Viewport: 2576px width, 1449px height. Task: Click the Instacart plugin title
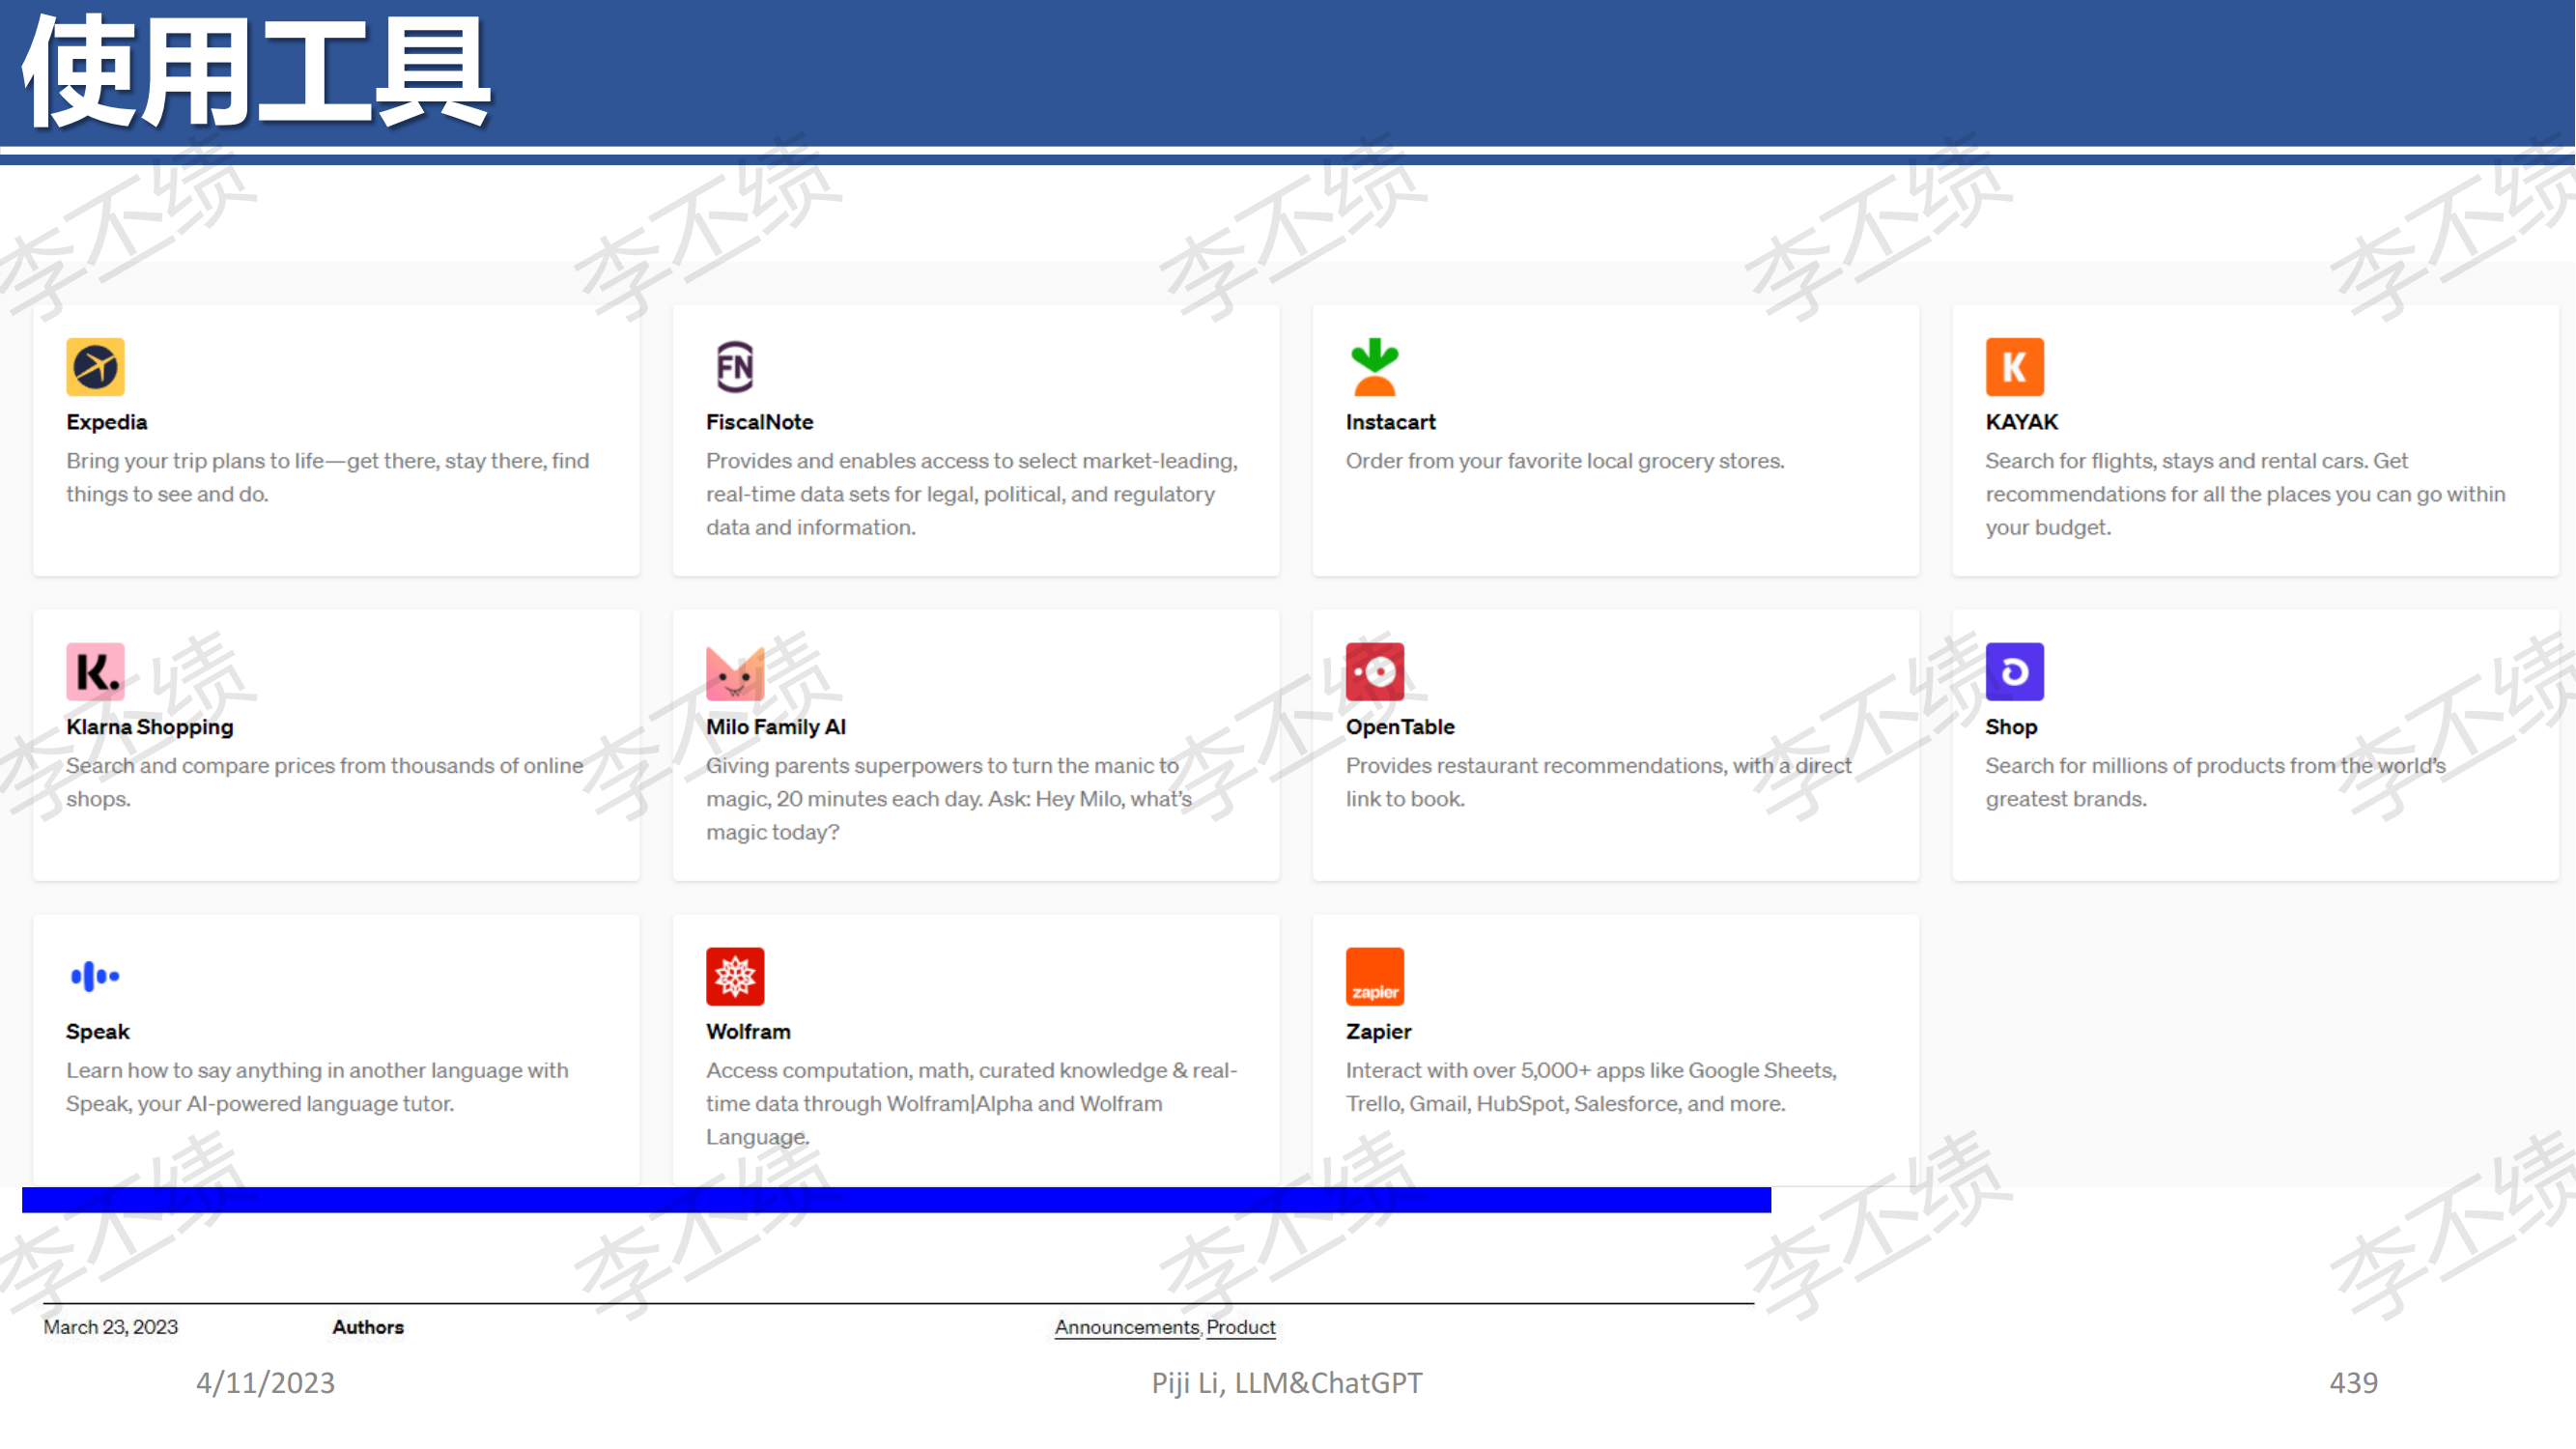(1390, 422)
